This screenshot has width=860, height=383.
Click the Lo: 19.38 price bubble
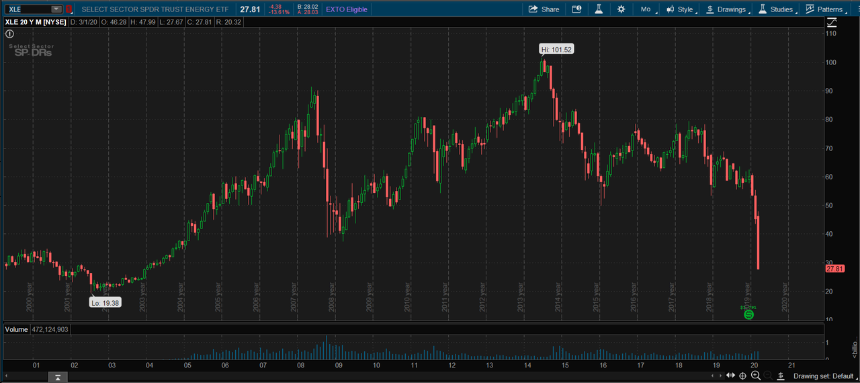coord(105,303)
